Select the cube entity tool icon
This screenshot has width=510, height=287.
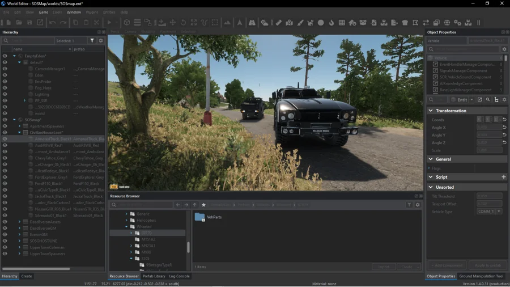pyautogui.click(x=127, y=23)
